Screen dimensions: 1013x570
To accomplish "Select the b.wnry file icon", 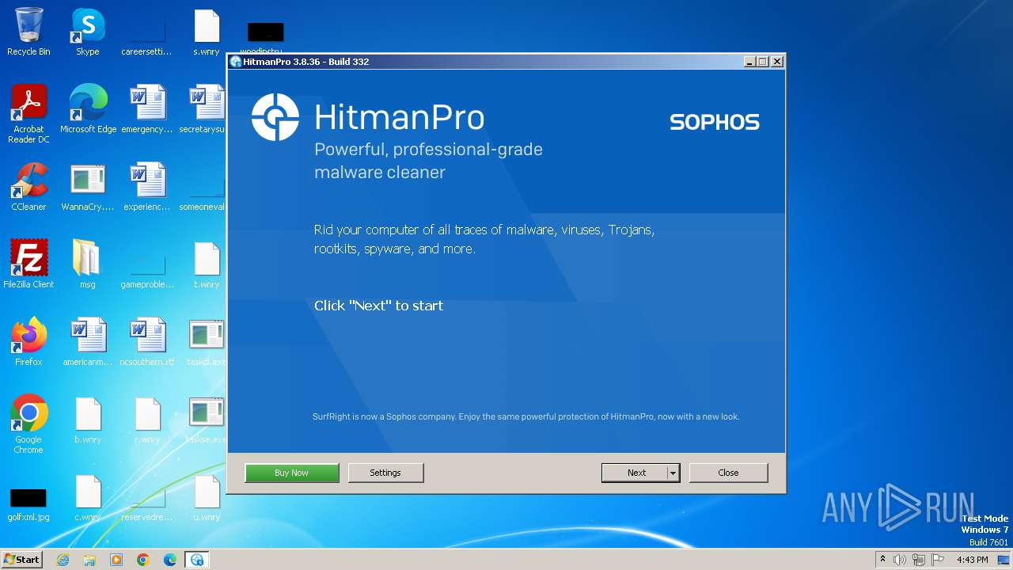I will pos(88,420).
